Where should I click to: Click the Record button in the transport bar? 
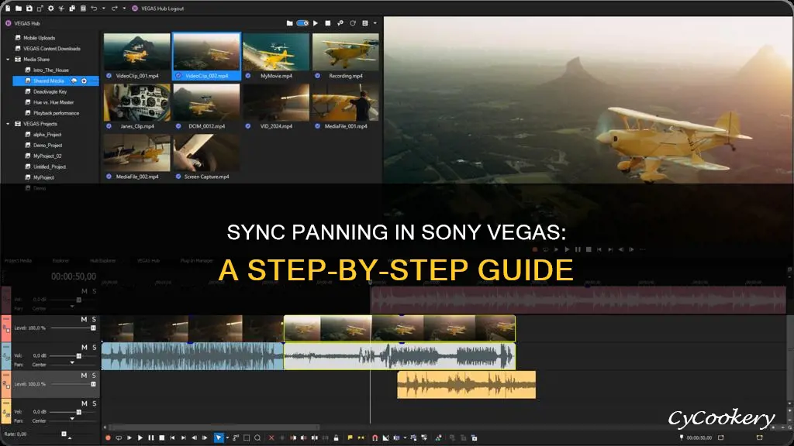[x=108, y=438]
